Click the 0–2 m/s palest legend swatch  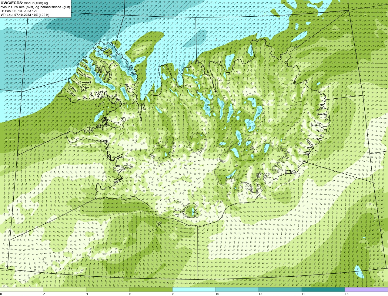pos(22,289)
